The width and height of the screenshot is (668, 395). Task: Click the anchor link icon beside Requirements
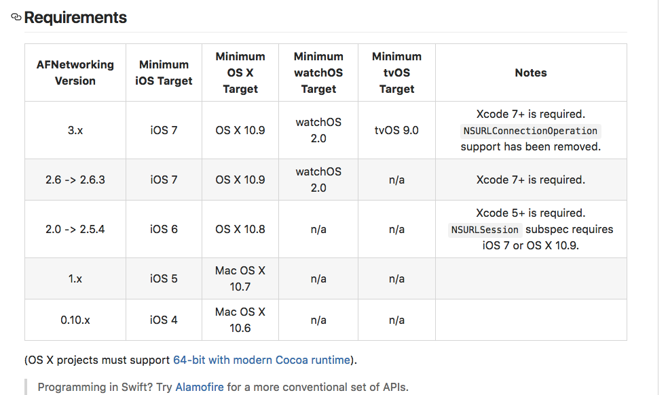click(16, 18)
